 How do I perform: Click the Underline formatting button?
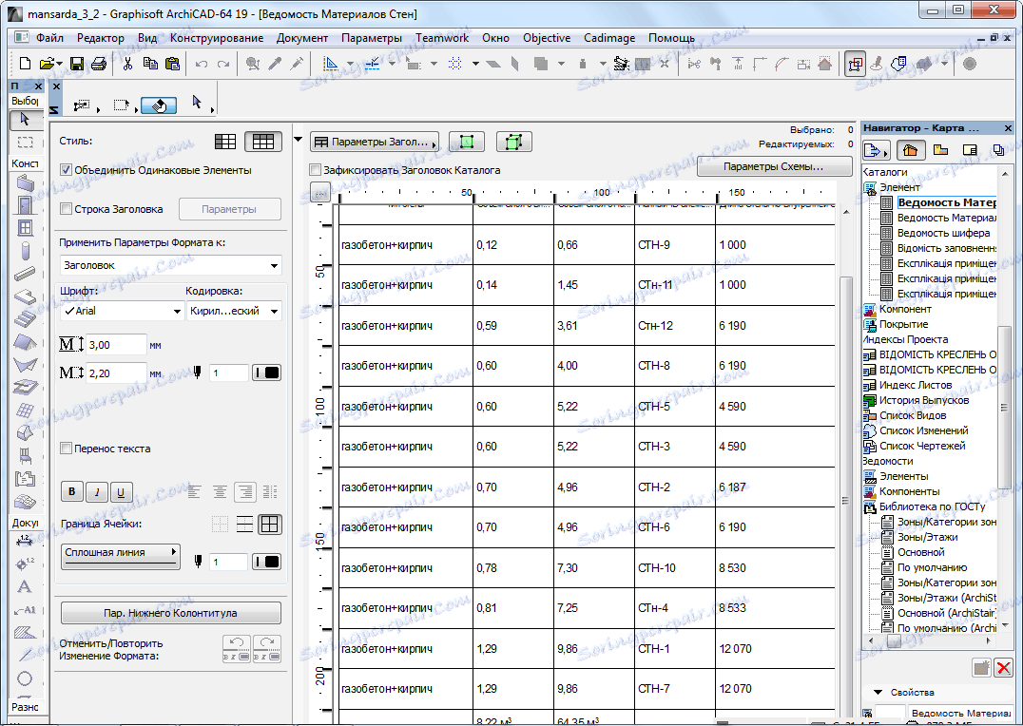coord(120,492)
